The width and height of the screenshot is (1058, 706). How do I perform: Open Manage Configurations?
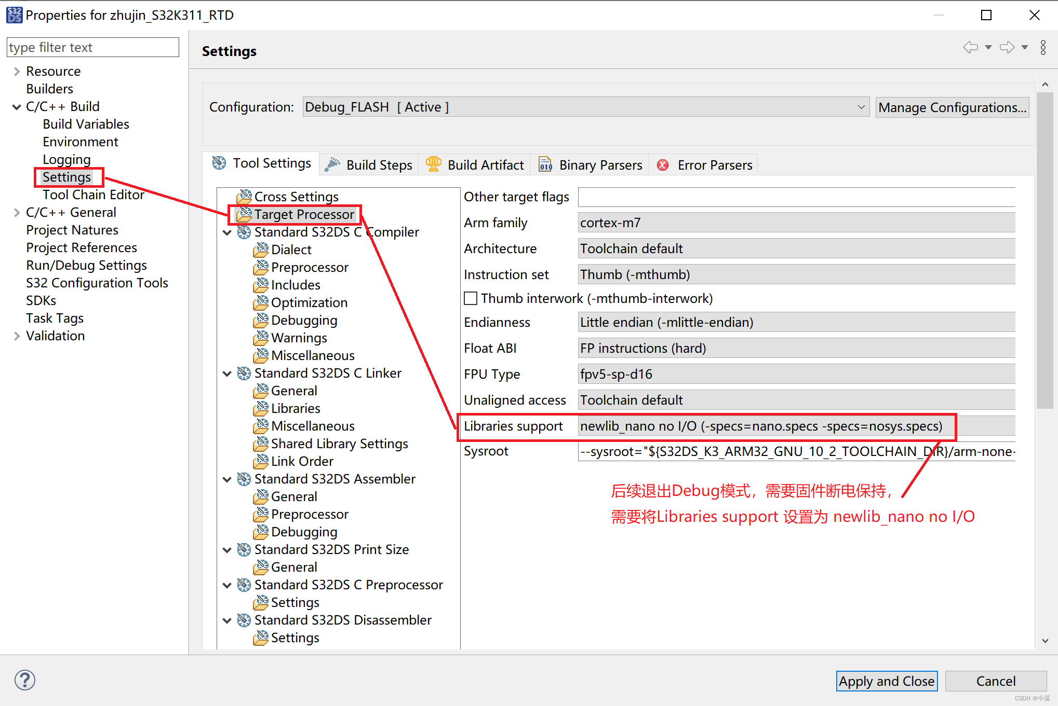(x=952, y=107)
